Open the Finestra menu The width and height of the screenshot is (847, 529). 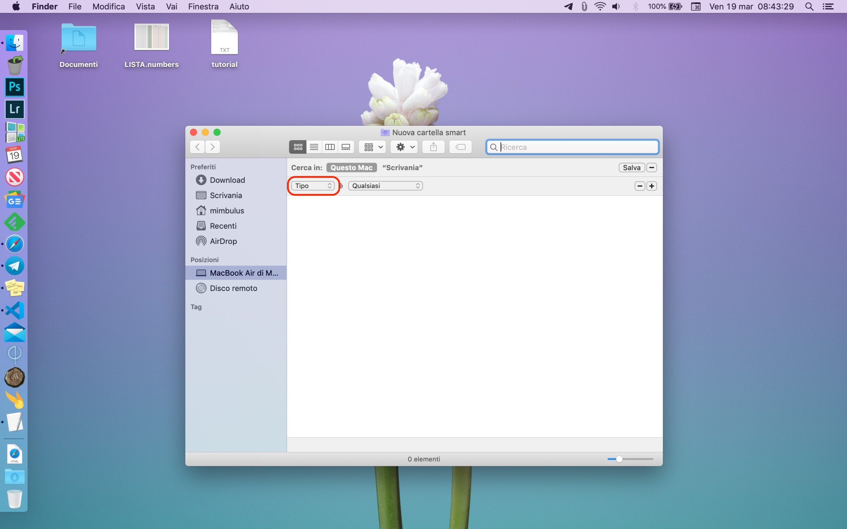[x=203, y=7]
